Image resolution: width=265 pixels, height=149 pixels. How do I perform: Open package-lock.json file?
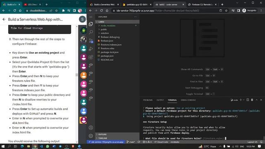pyautogui.click(x=109, y=52)
